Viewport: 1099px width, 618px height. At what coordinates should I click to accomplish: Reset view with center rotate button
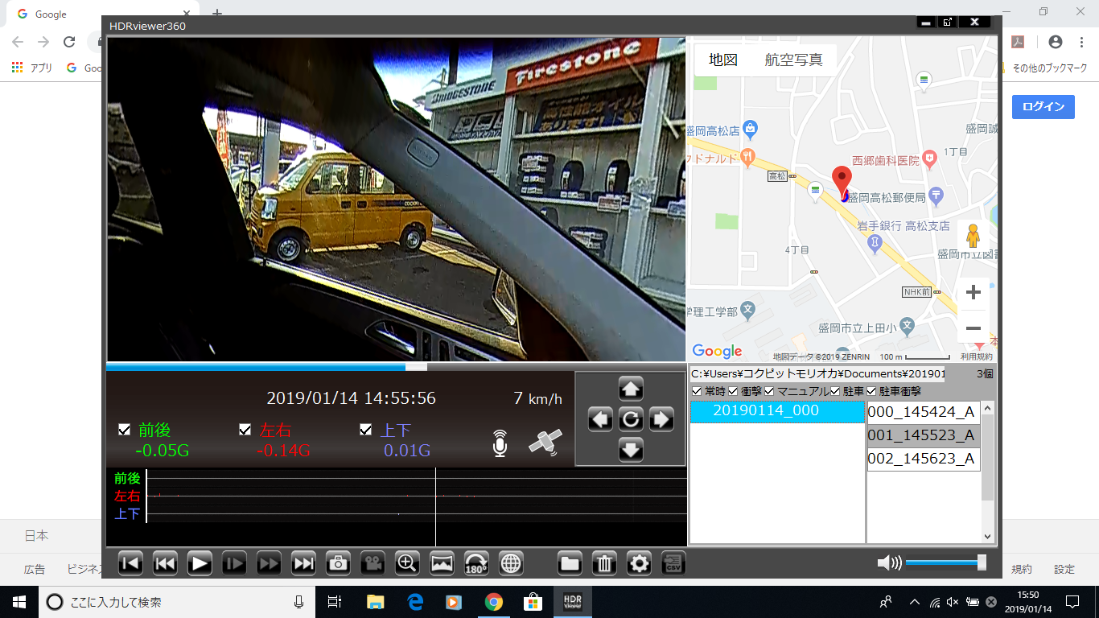coord(631,419)
